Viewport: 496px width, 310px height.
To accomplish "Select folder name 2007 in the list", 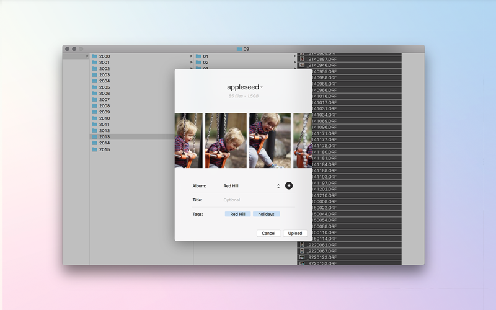I will (104, 100).
